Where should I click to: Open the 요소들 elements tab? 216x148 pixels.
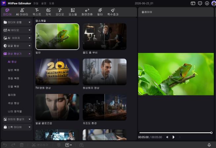[73, 12]
